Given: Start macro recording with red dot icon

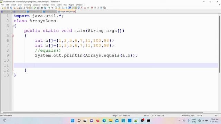Looking at the screenshot, I should [x=92, y=8].
